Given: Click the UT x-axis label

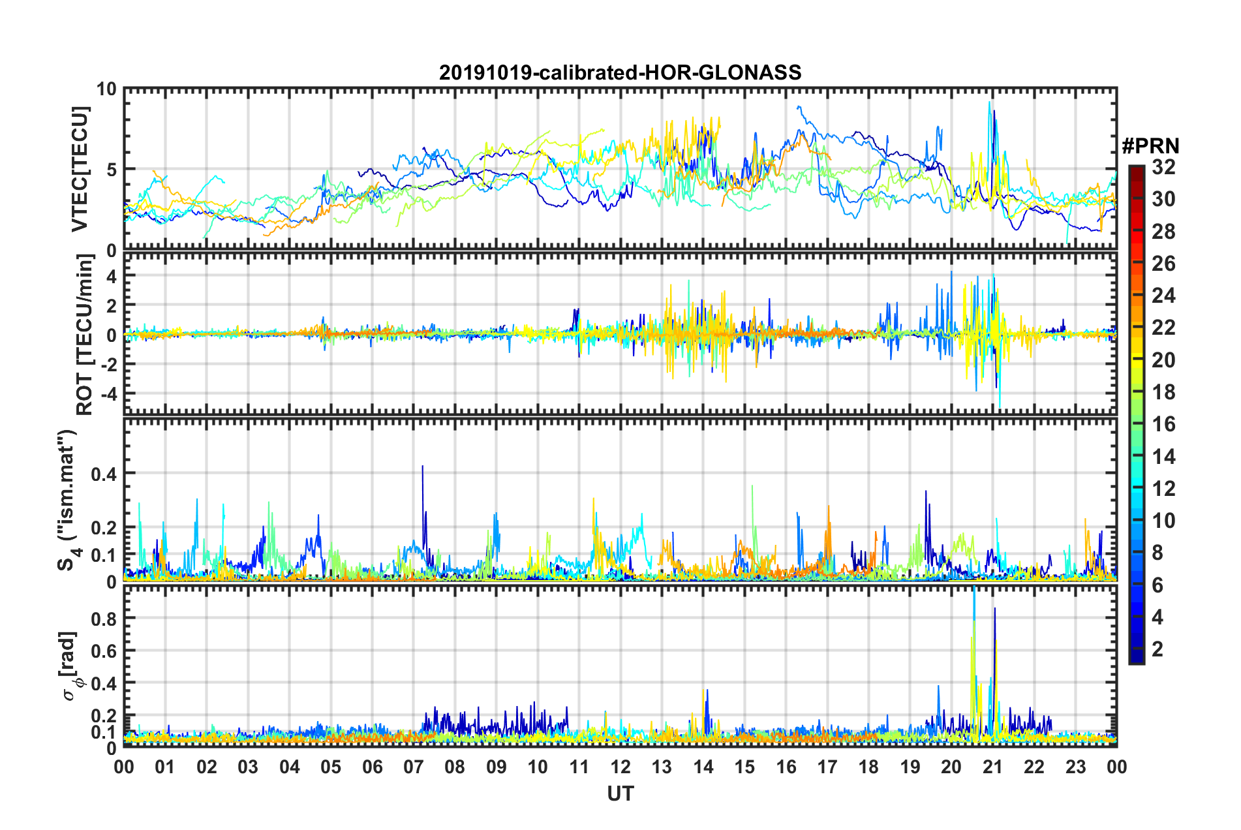Looking at the screenshot, I should coord(620,793).
